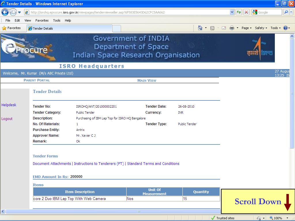Click the eProcure logo banner
Image resolution: width=295 pixels, height=221 pixels.
(x=28, y=48)
